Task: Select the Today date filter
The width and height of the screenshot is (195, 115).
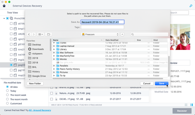Action: (8, 91)
